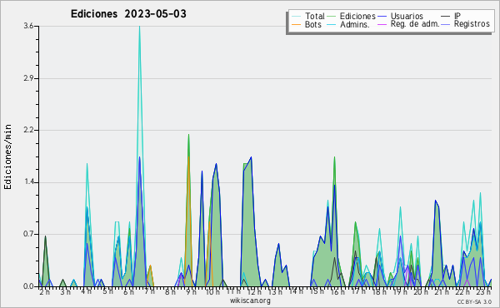The width and height of the screenshot is (500, 308).
Task: Click the 3 h x-axis label
Action: tap(65, 291)
